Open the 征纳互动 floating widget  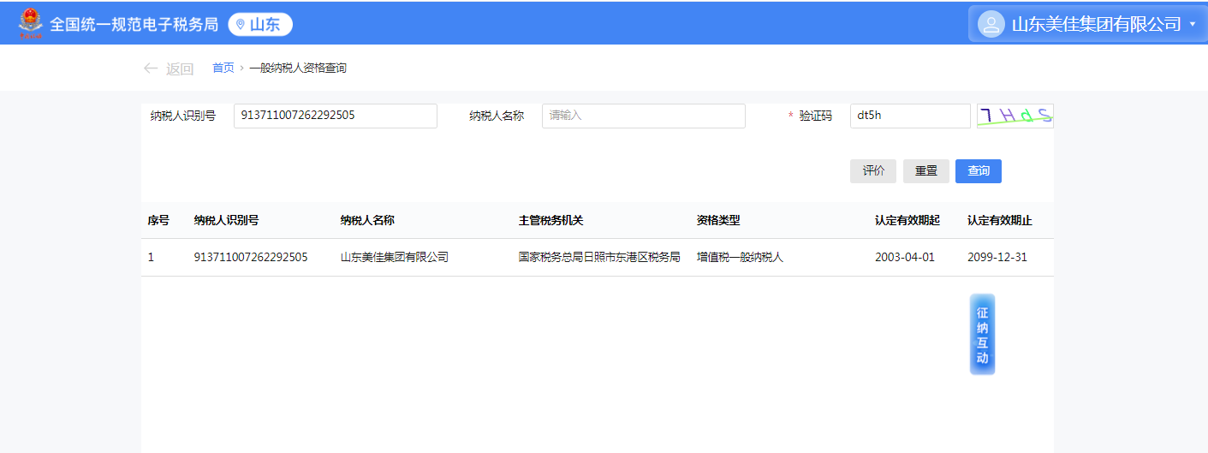pyautogui.click(x=982, y=335)
